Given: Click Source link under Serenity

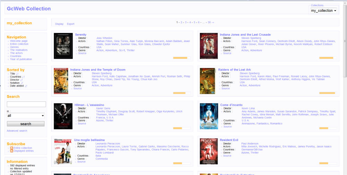Looking at the screenshot, I should coord(82,53).
